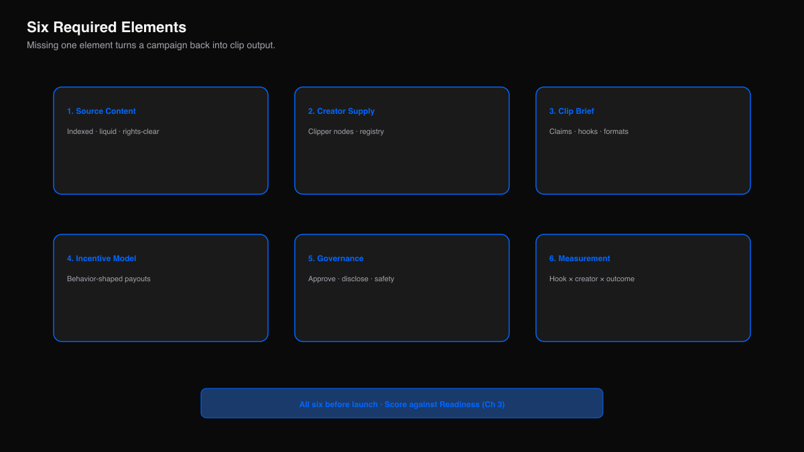Open the Clip Brief card

click(643, 141)
